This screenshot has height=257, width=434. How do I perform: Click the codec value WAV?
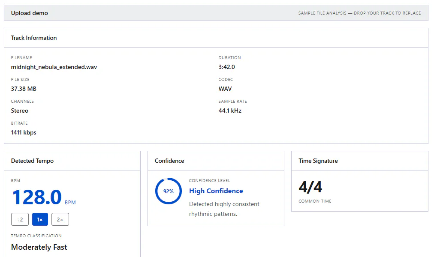tap(225, 89)
